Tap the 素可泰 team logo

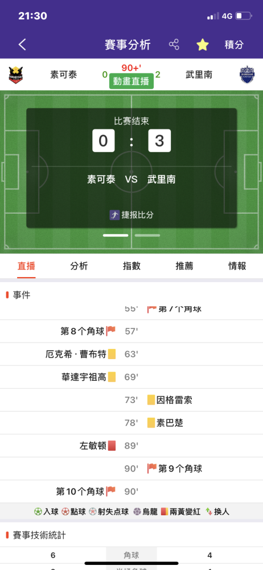point(16,75)
